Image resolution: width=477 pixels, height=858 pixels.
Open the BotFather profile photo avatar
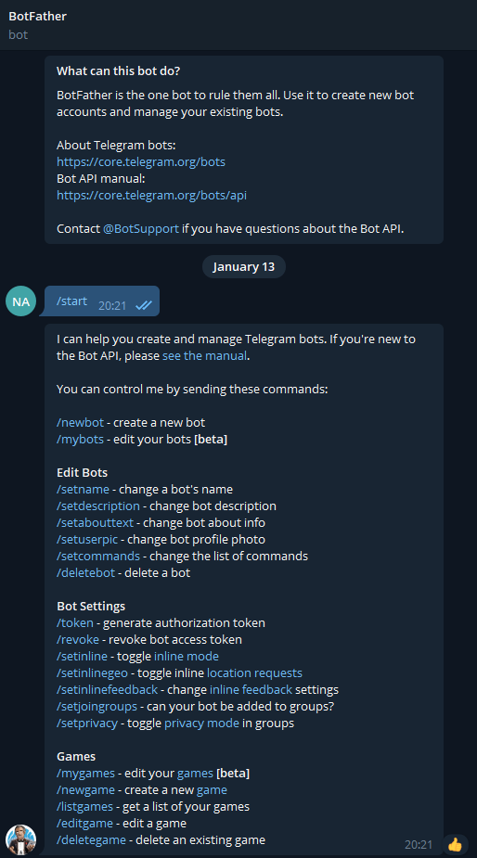pyautogui.click(x=20, y=840)
